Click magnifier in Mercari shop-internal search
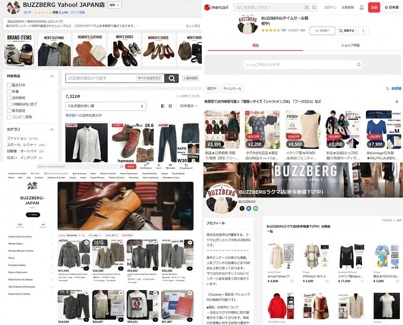403x325 pixels. 359,65
